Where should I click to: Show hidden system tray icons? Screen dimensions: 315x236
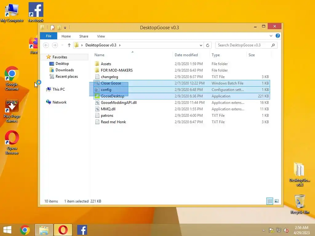tap(264, 230)
